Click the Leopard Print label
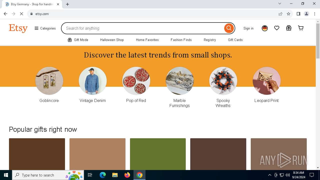 click(266, 100)
